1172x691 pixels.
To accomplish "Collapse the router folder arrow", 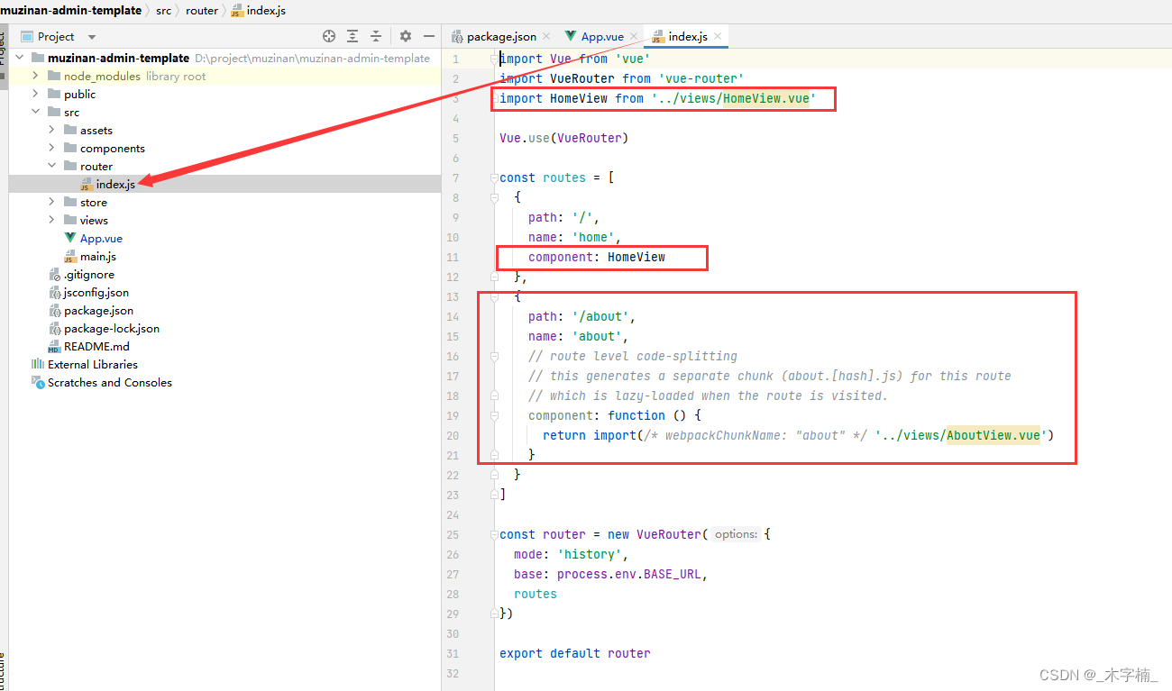I will 51,167.
